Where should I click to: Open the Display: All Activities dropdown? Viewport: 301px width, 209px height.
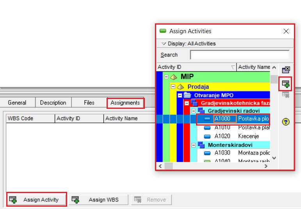pos(164,44)
